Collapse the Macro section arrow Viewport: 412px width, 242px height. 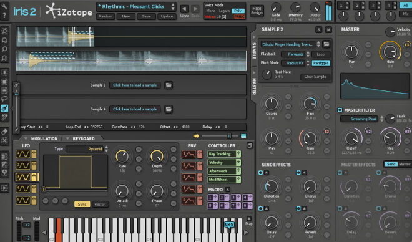(x=228, y=190)
